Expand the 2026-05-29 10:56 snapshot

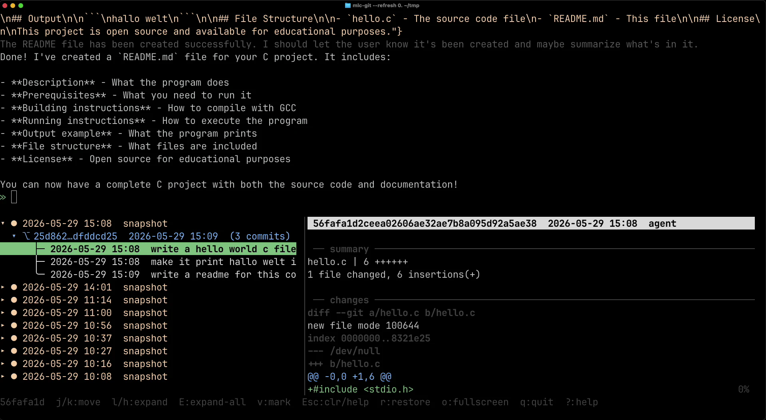[x=3, y=326]
